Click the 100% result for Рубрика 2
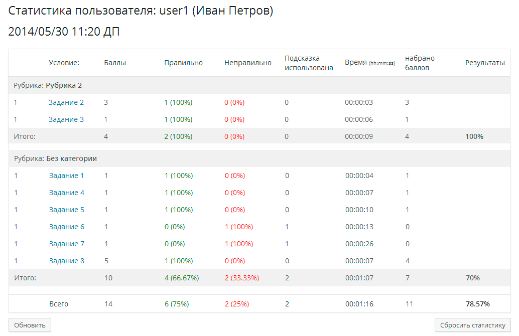The height and width of the screenshot is (336, 519). pyautogui.click(x=474, y=136)
